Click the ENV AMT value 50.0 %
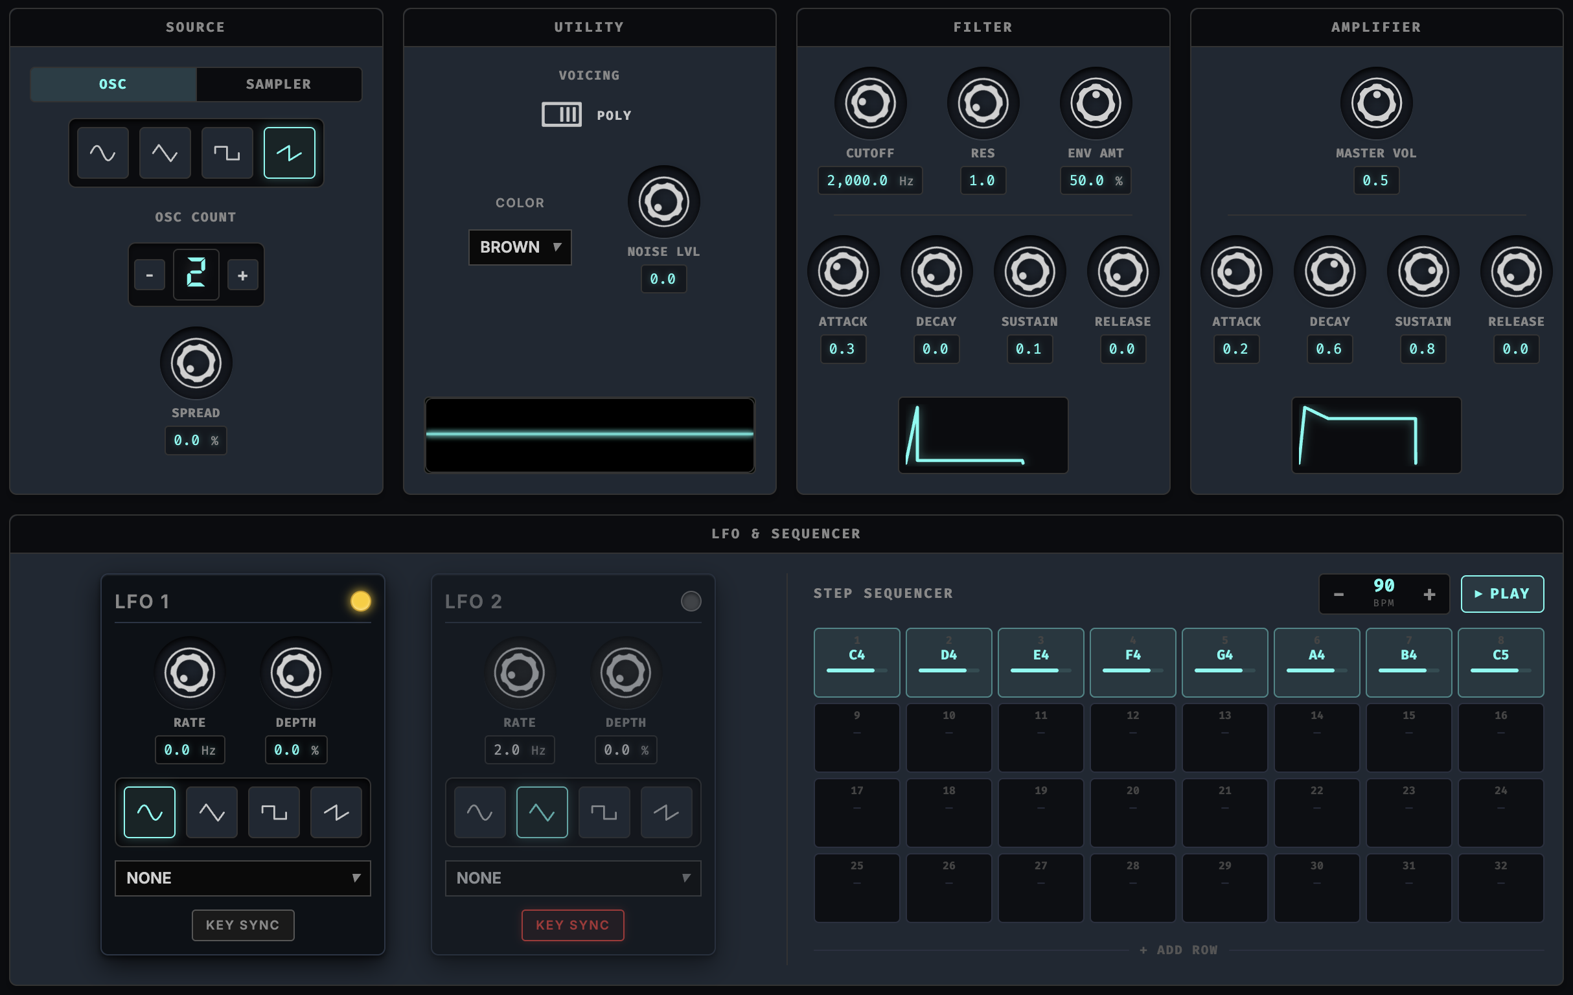Viewport: 1573px width, 995px height. click(x=1096, y=180)
